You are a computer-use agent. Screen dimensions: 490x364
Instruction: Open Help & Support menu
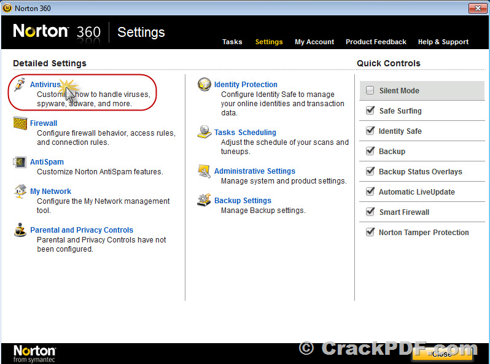(443, 42)
